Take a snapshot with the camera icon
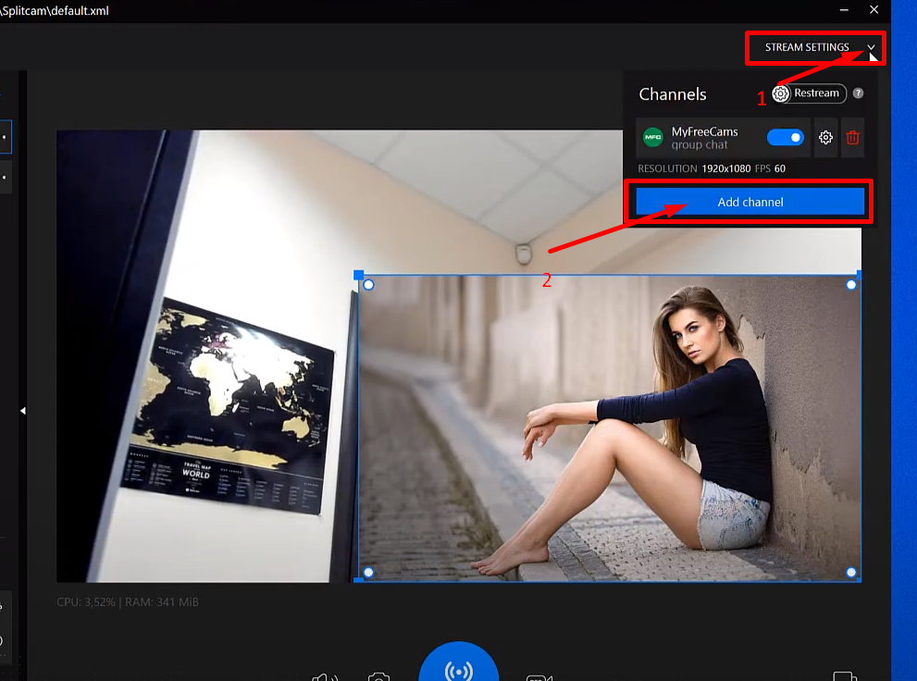Image resolution: width=917 pixels, height=681 pixels. click(x=379, y=677)
